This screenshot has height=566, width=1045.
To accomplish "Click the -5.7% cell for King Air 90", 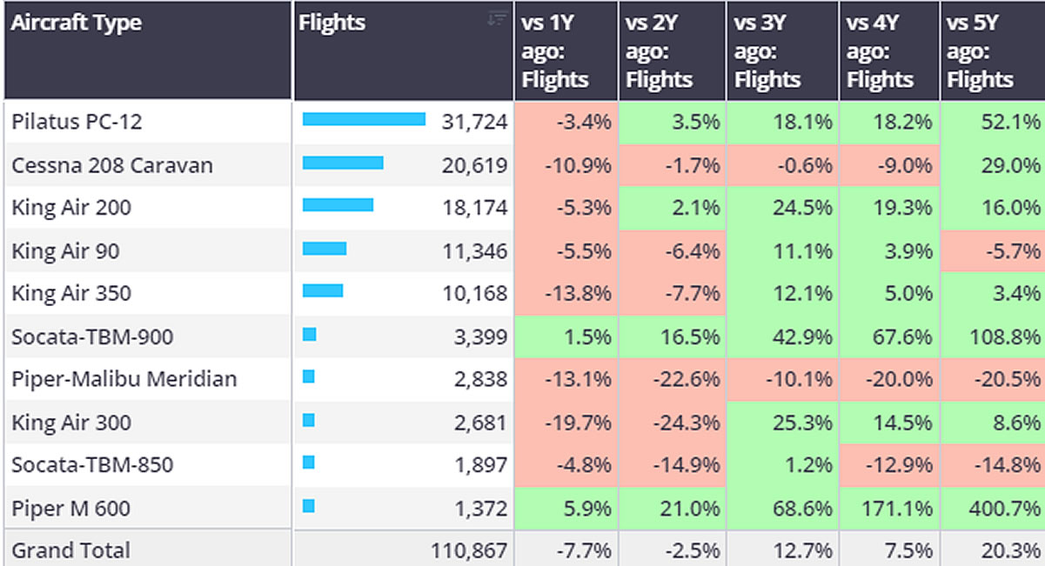I will [x=993, y=251].
